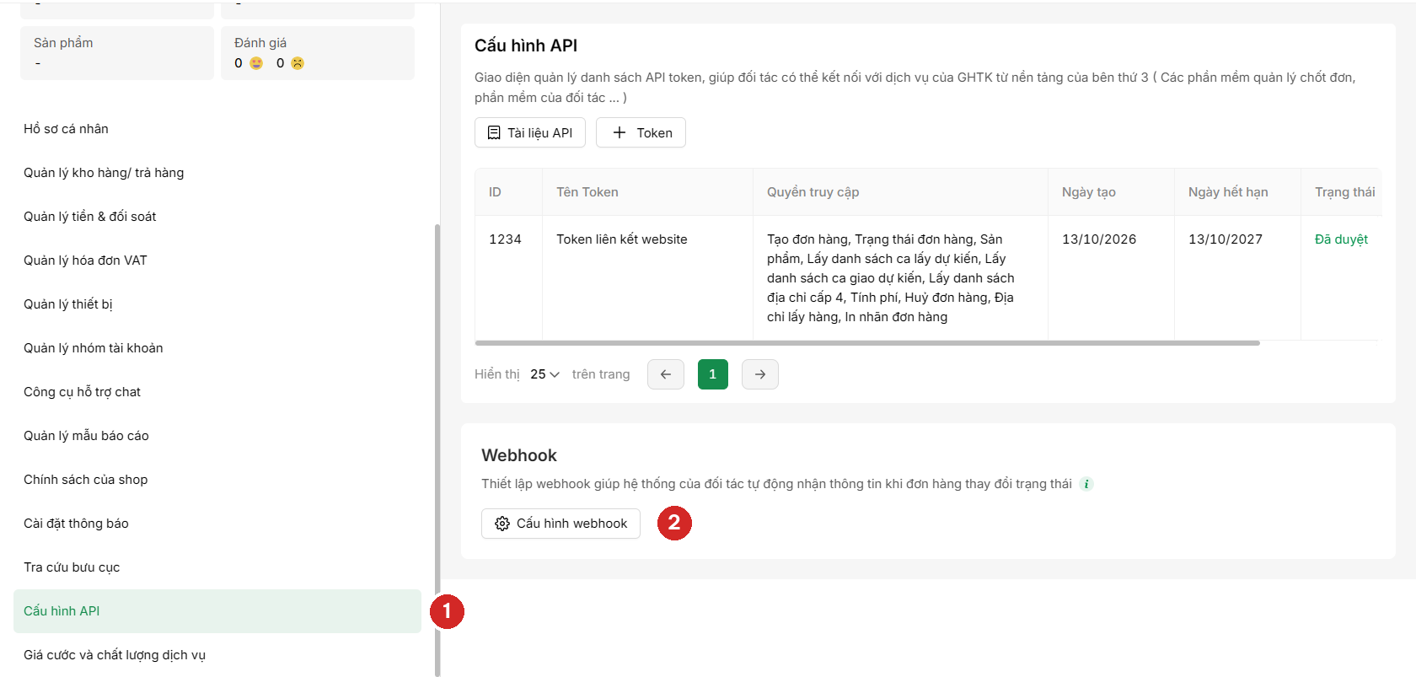The width and height of the screenshot is (1416, 677).
Task: Click creation date 13/10/2026
Action: pos(1099,239)
